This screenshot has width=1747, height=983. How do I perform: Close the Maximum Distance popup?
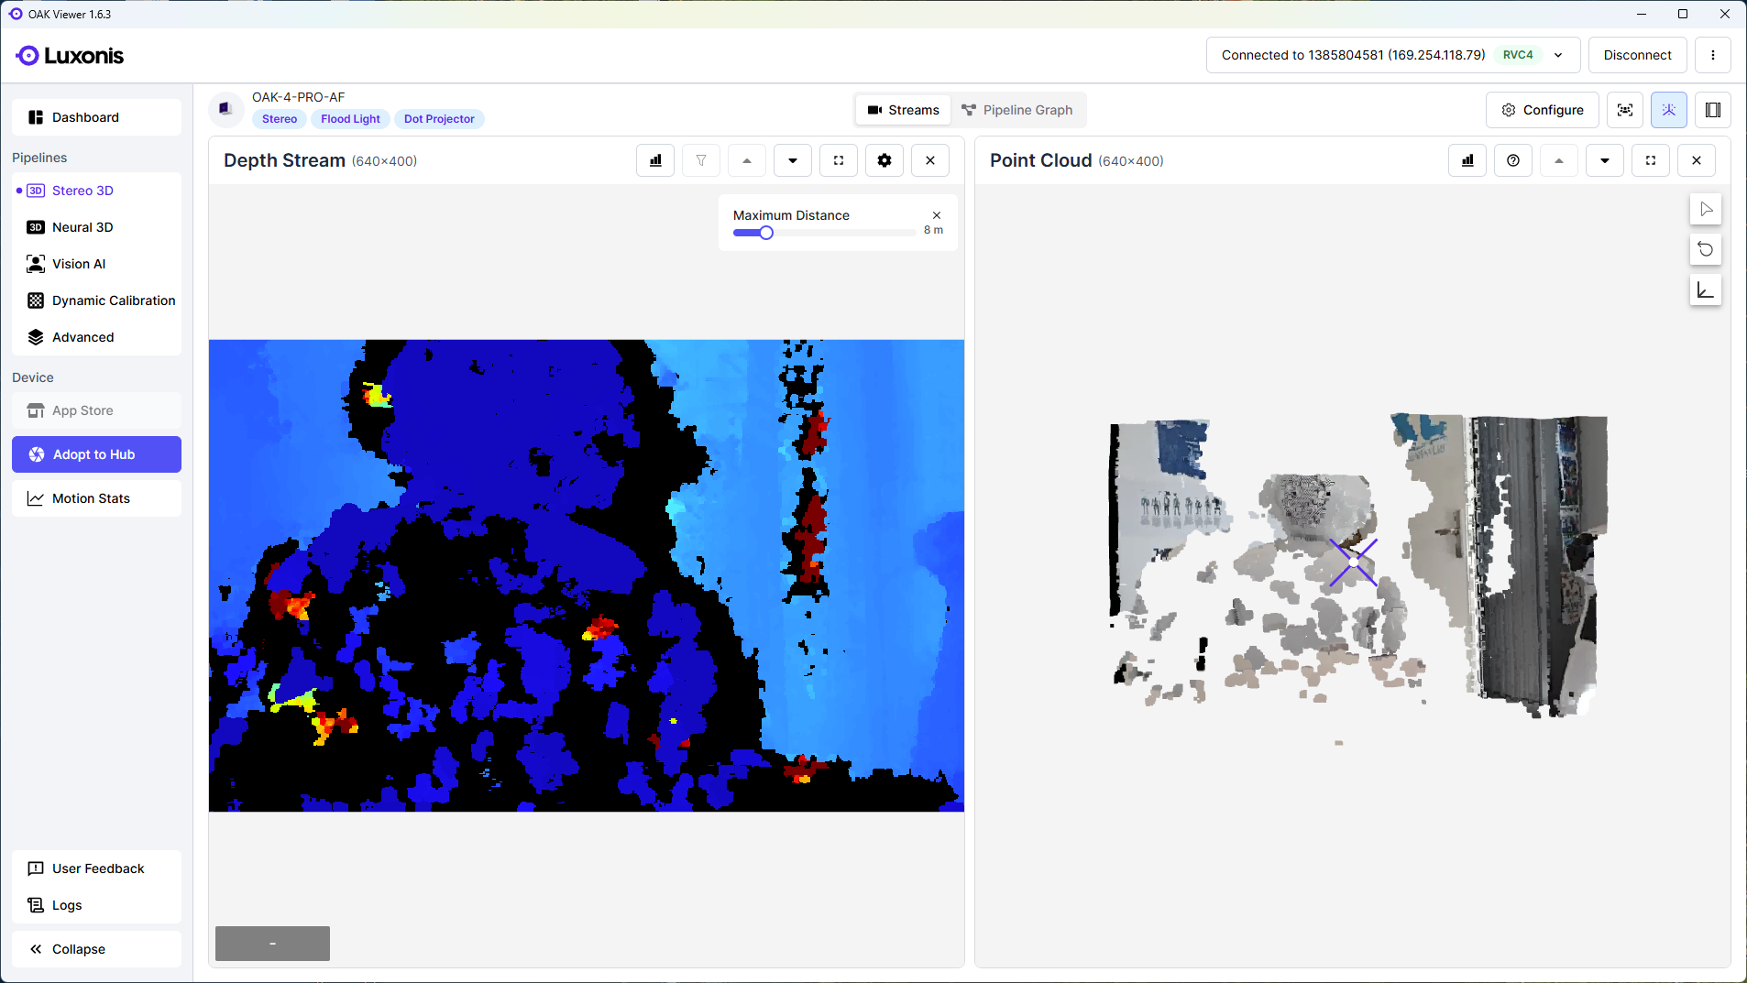[937, 215]
